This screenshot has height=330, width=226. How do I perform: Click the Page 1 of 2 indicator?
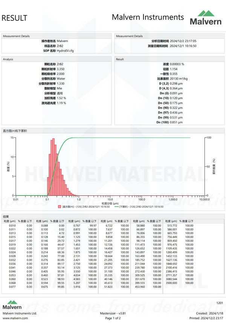pyautogui.click(x=113, y=318)
